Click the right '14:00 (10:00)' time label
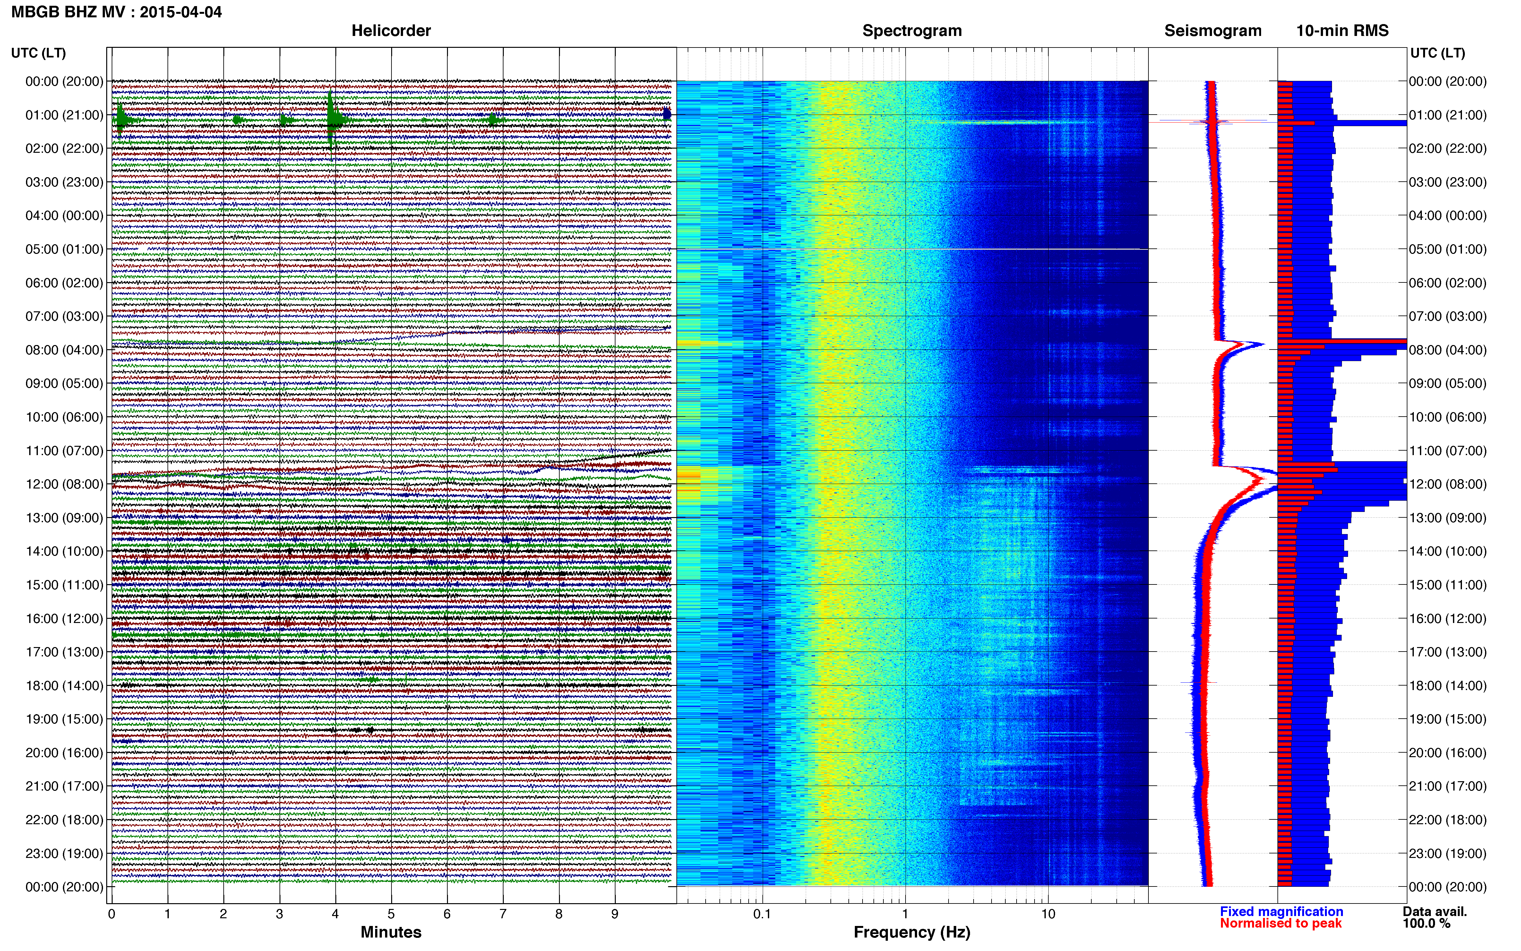Image resolution: width=1521 pixels, height=951 pixels. tap(1448, 552)
